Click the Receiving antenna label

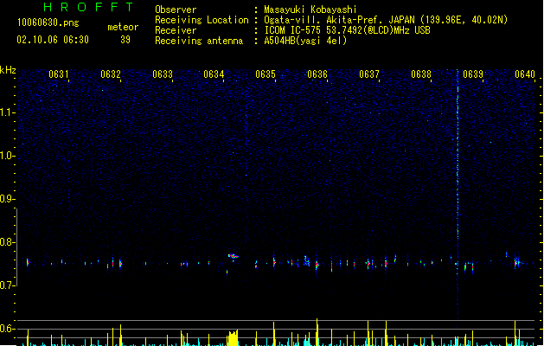[199, 41]
